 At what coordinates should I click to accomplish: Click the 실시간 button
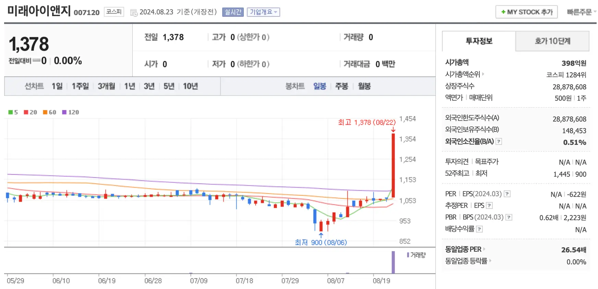(x=233, y=12)
